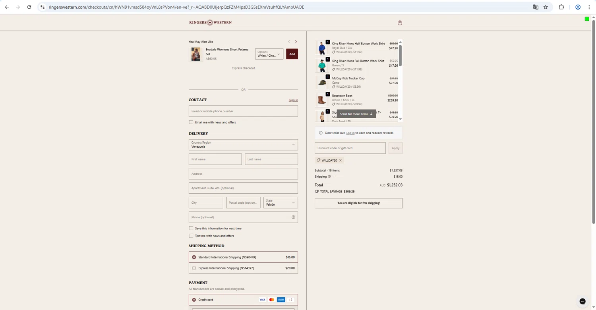Open the translate page icon
596x310 pixels.
tap(536, 7)
